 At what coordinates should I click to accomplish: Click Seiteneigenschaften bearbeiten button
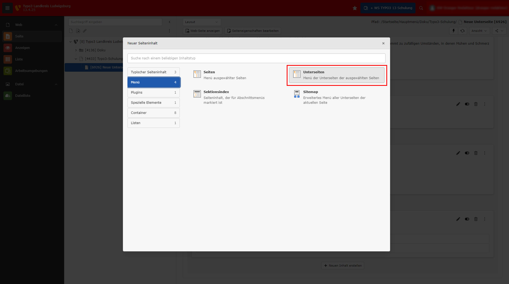pos(253,31)
